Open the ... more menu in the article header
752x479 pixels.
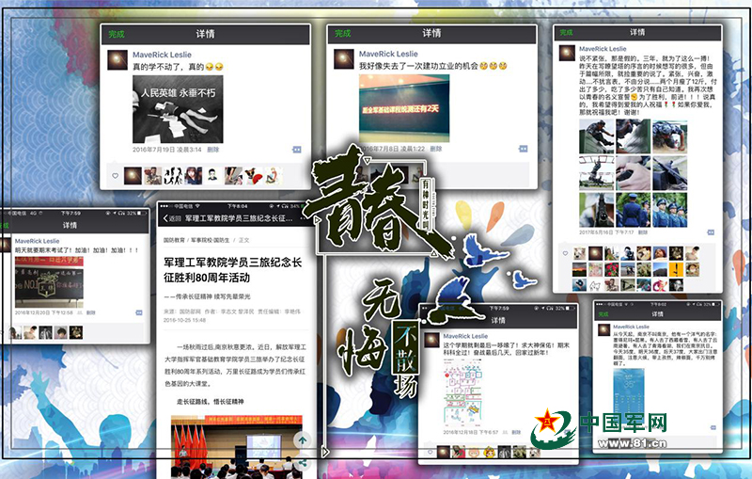[x=304, y=218]
